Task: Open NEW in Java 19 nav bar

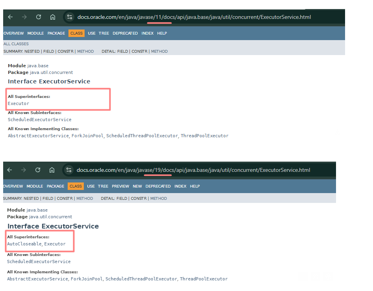Action: click(x=137, y=186)
